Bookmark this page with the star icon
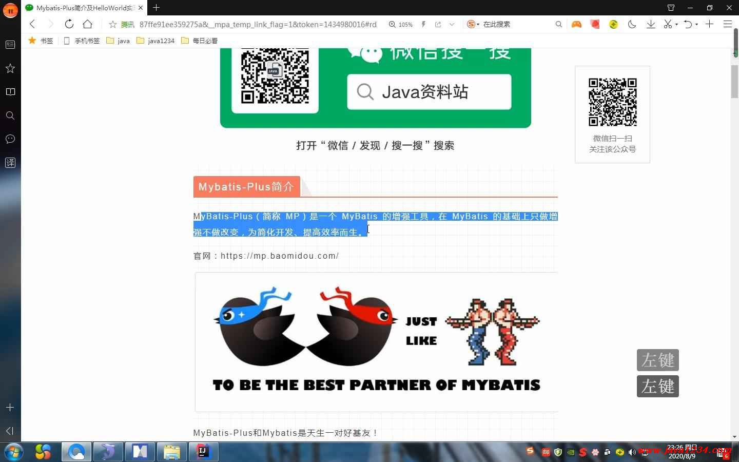Image resolution: width=739 pixels, height=462 pixels. tap(113, 24)
